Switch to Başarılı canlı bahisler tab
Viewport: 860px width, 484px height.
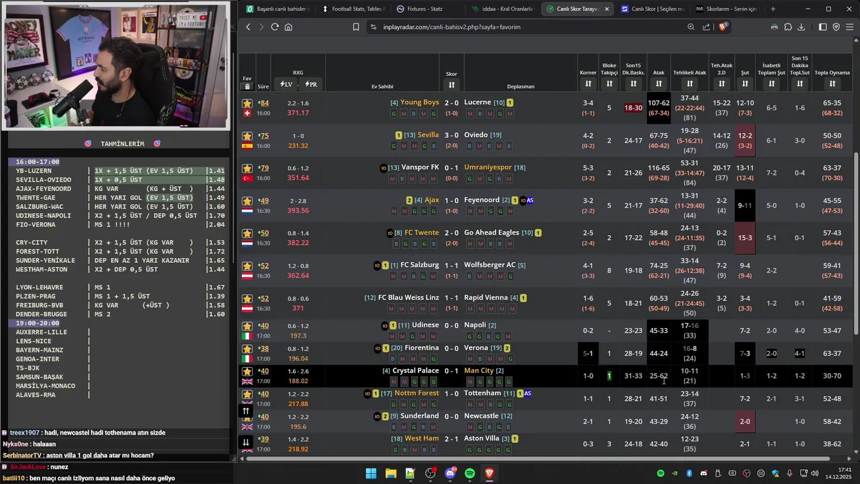click(x=277, y=9)
